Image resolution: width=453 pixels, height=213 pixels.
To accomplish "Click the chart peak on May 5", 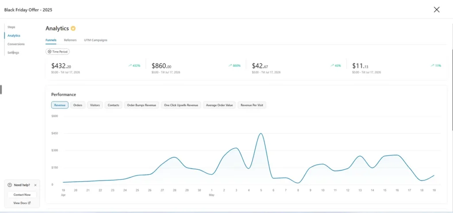I will click(261, 134).
